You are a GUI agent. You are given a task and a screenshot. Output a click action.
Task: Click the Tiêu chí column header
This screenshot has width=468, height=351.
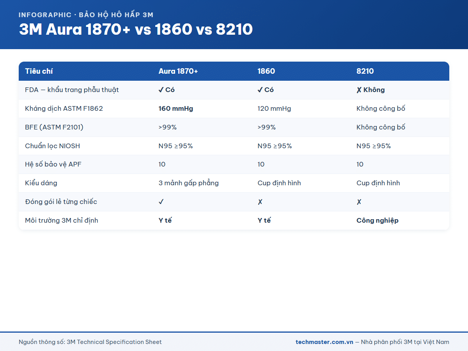39,71
